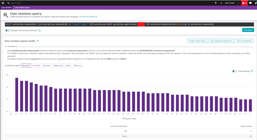Click the User sessions breadcrumb
The width and height of the screenshot is (257, 140).
pos(6,7)
